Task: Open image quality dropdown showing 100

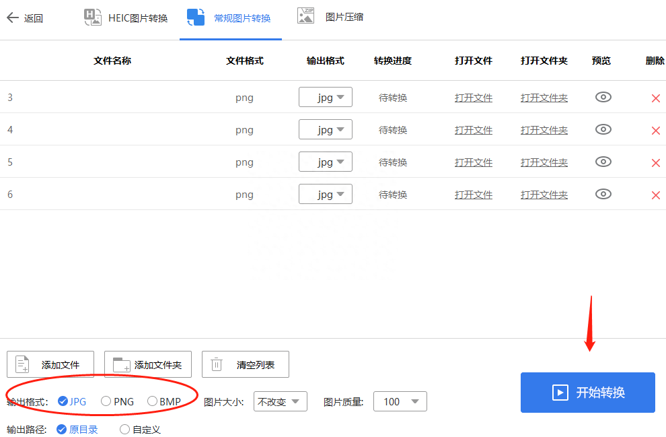Action: 400,401
